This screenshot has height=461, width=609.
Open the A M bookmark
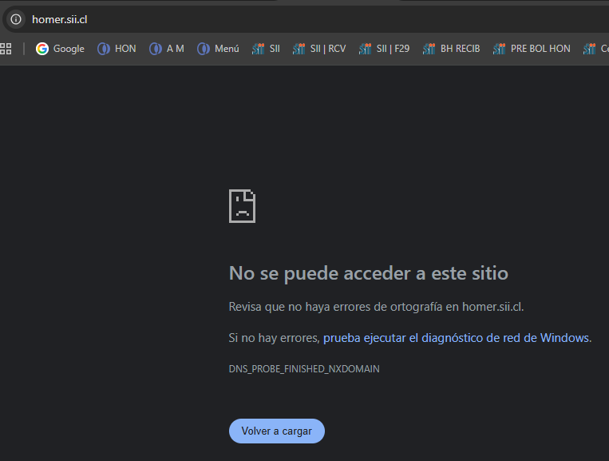[167, 49]
